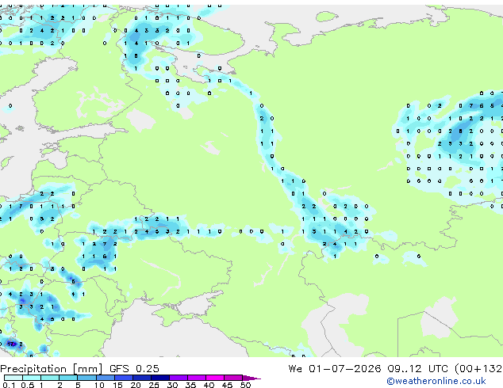This screenshot has width=503, height=388.
Task: Select the lightest 0.1–0.5 mm legend swatch
Action: [13, 378]
